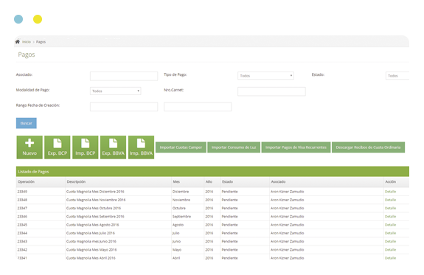Click the Buscar button
Image resolution: width=424 pixels, height=275 pixels.
27,123
